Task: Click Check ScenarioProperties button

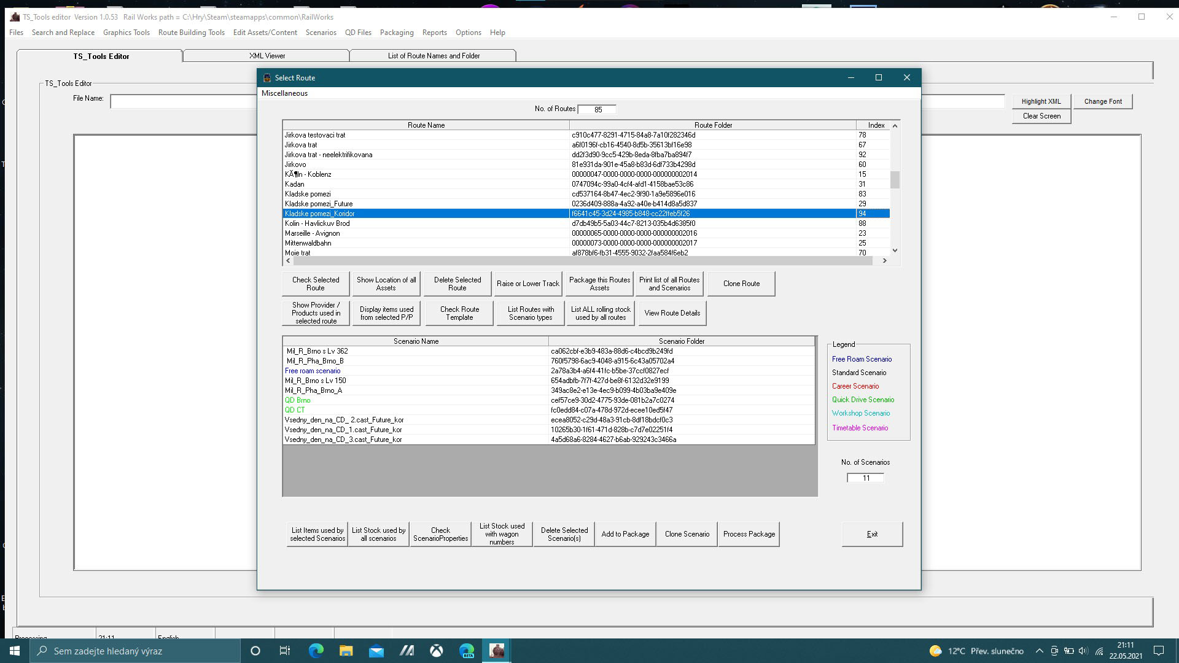Action: click(x=440, y=534)
